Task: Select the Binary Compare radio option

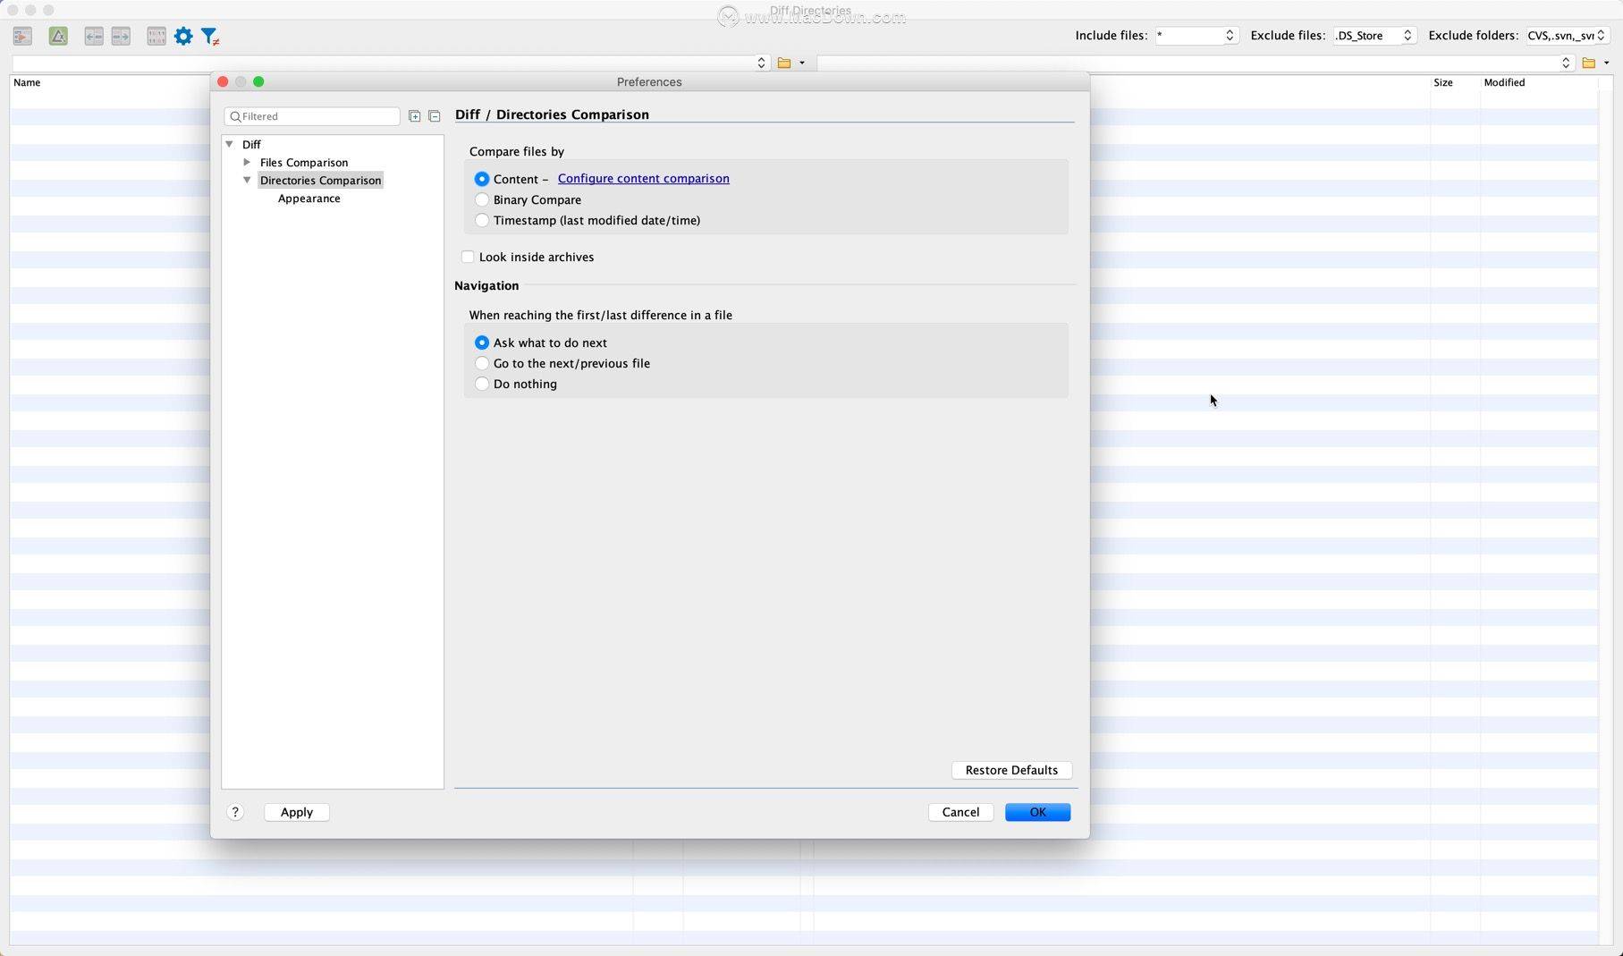Action: click(x=482, y=199)
